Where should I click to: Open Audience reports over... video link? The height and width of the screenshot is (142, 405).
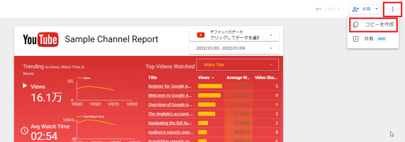click(x=171, y=132)
